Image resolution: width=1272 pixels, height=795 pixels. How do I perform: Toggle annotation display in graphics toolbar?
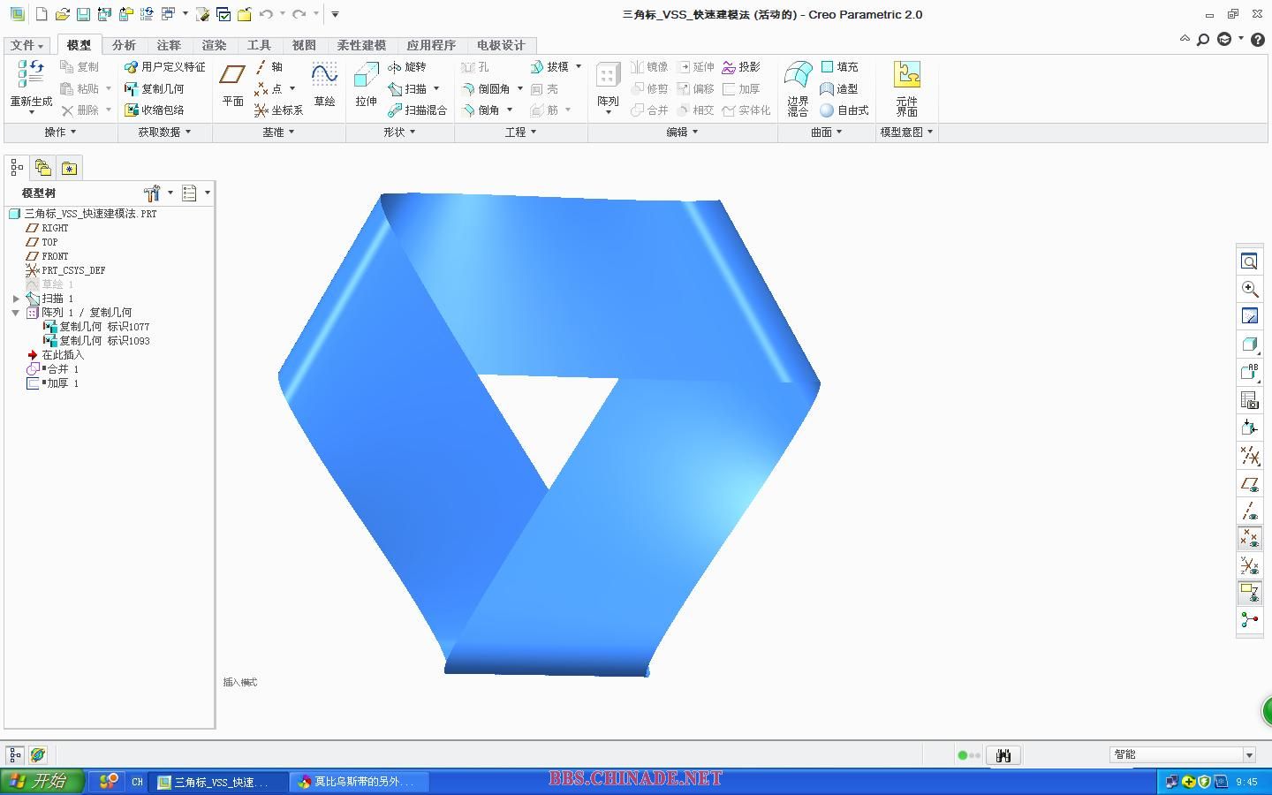click(x=1249, y=593)
